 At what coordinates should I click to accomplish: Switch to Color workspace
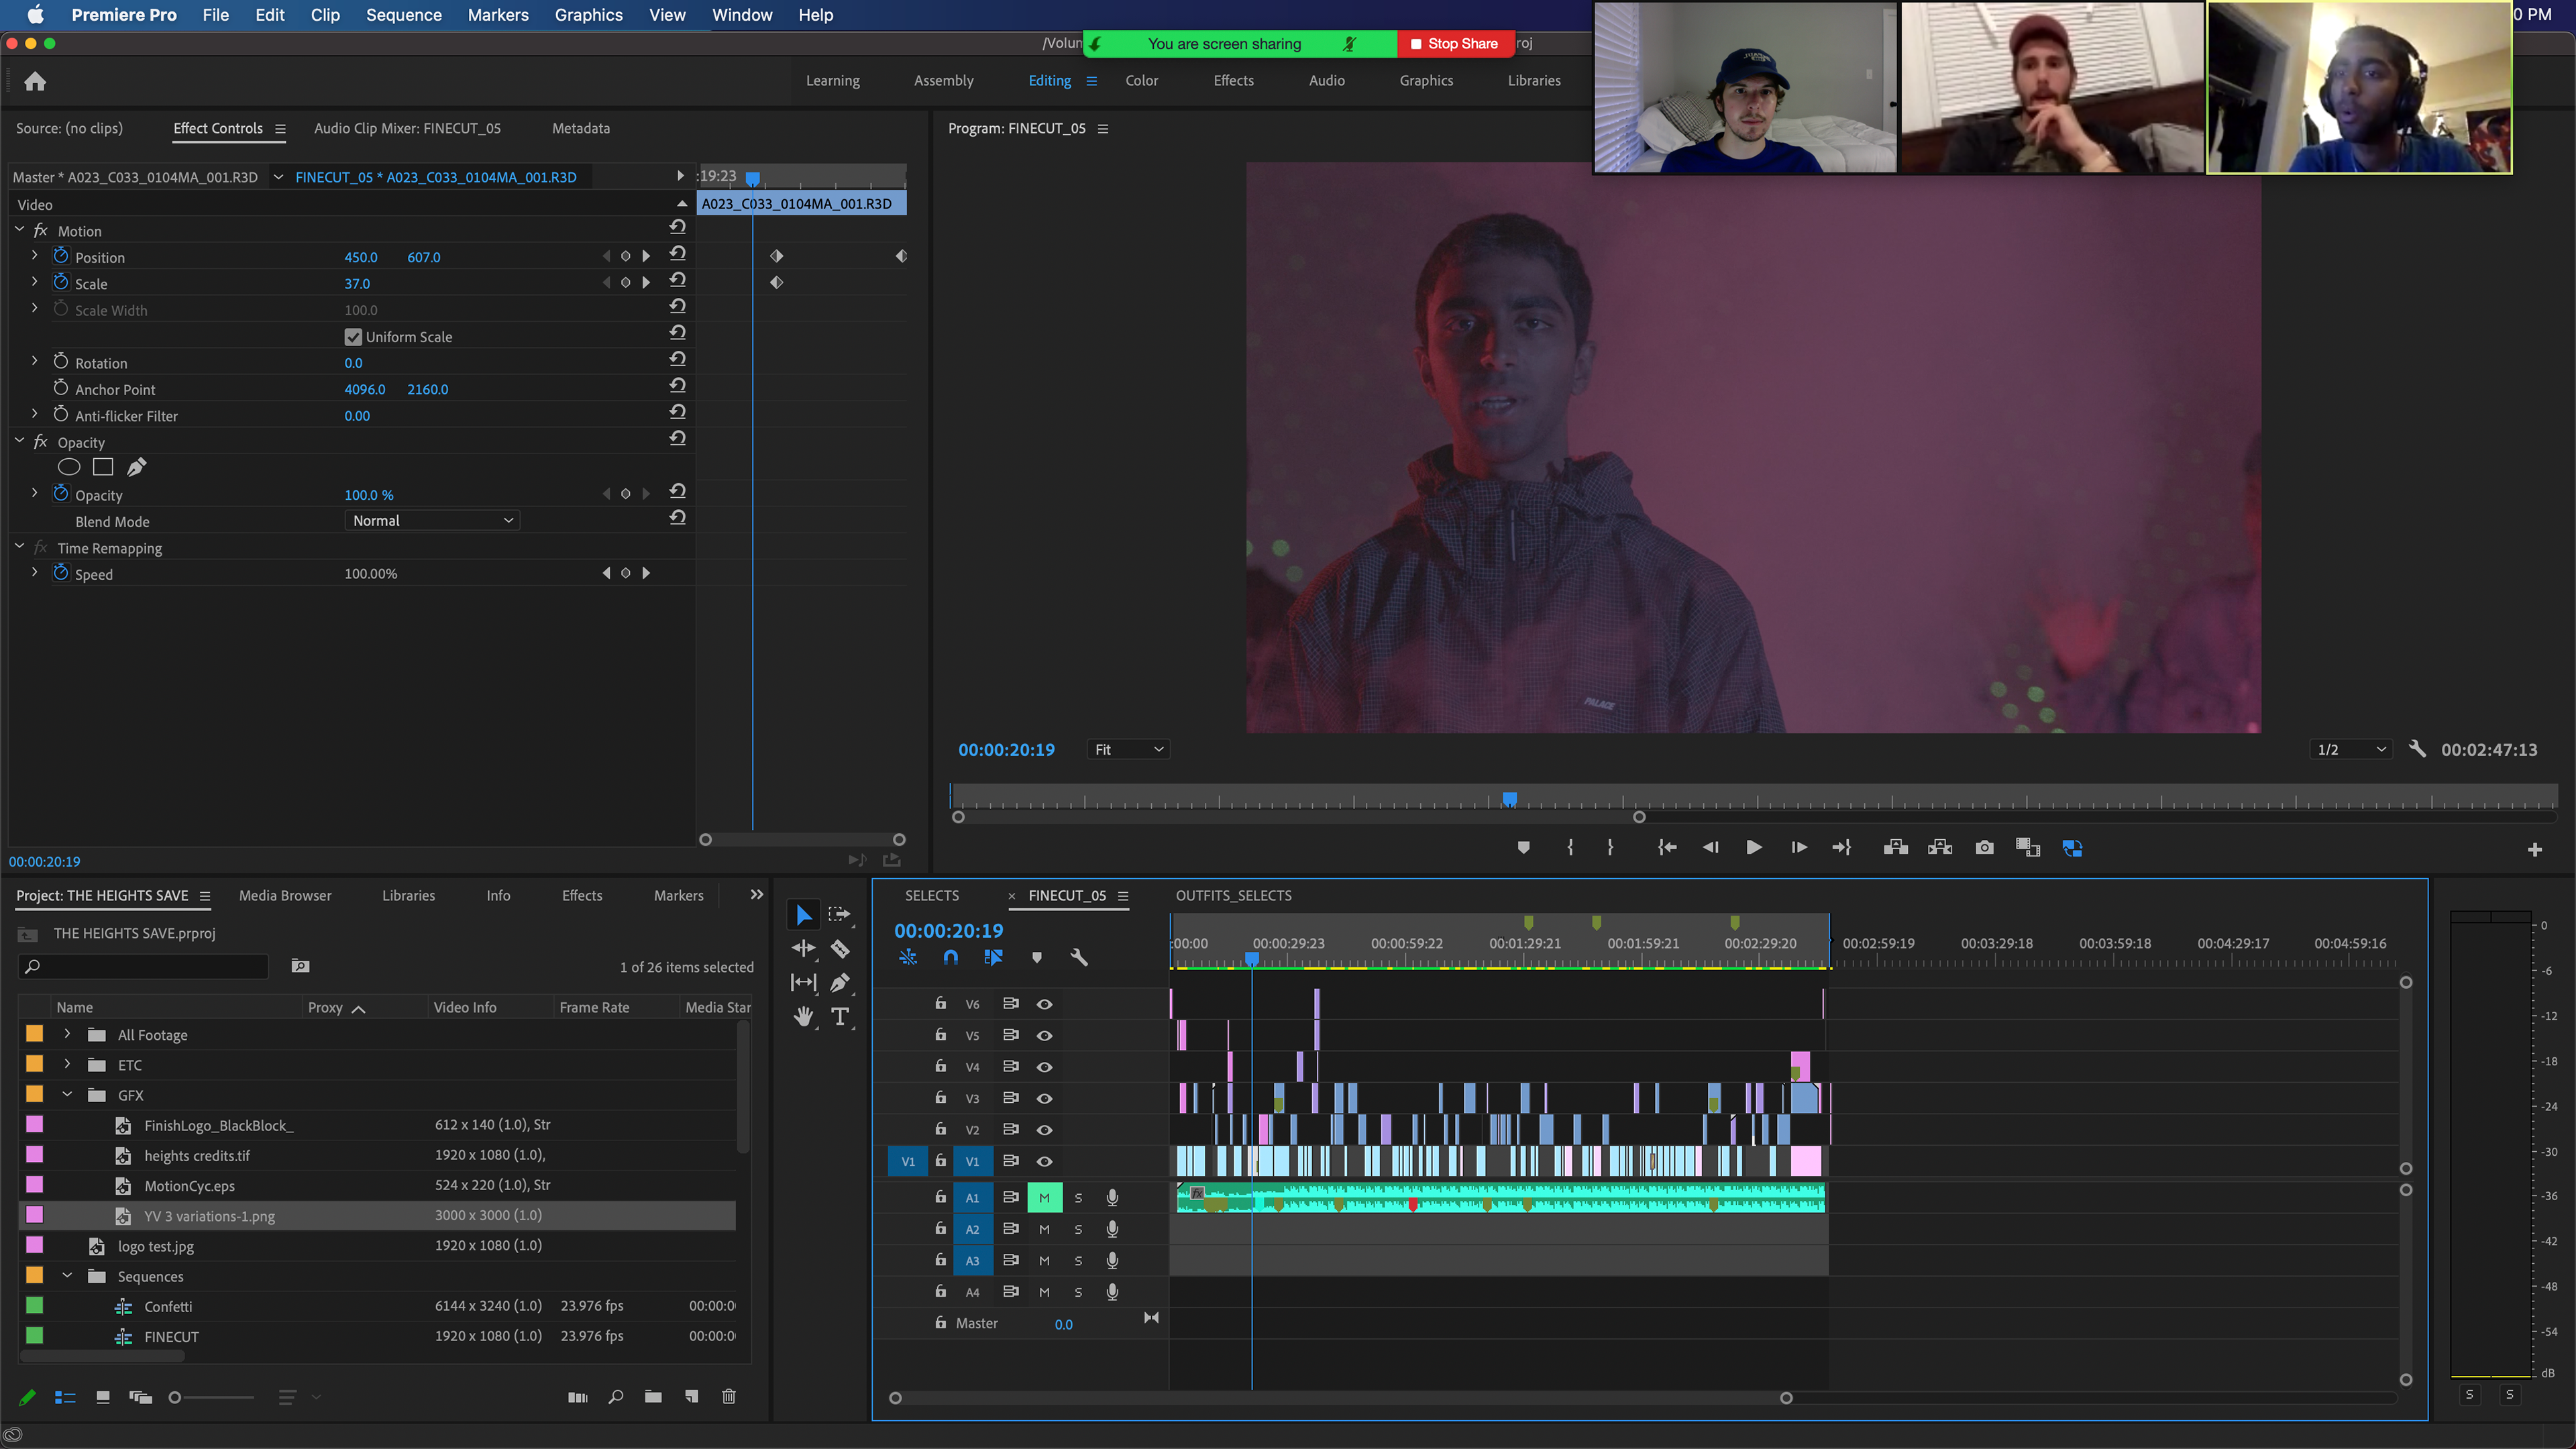[x=1141, y=81]
